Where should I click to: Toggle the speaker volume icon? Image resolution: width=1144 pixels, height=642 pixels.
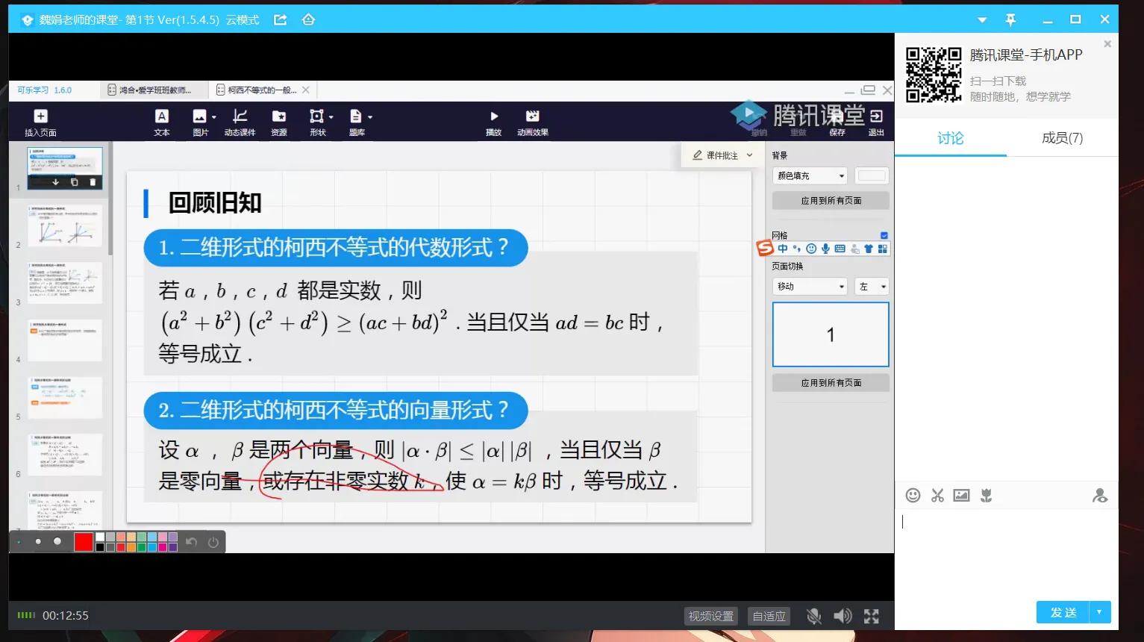click(x=843, y=615)
